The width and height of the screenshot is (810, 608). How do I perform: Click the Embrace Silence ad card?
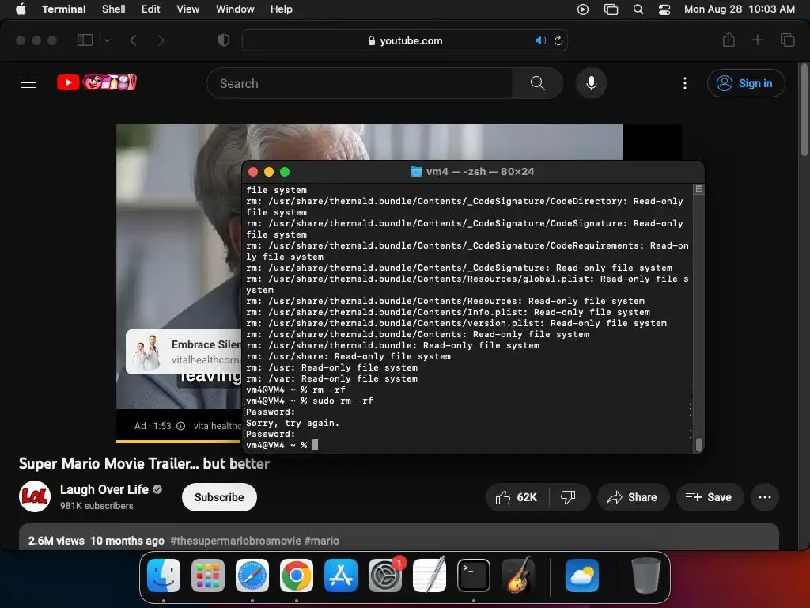tap(184, 352)
